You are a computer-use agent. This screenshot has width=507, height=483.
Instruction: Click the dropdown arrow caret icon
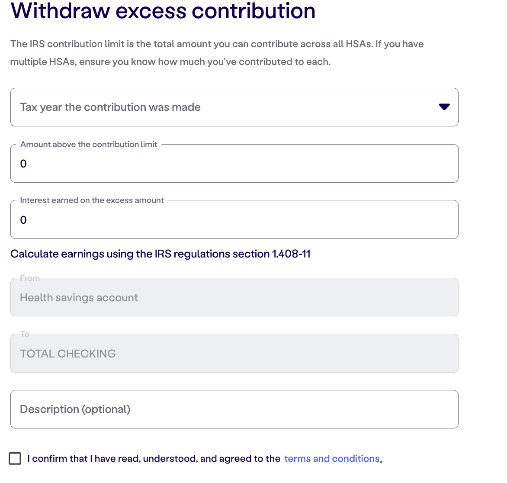[444, 107]
